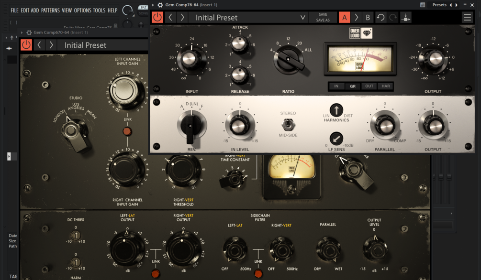This screenshot has width=481, height=280.
Task: Go to next preset in Comp76
Action: coord(182,18)
